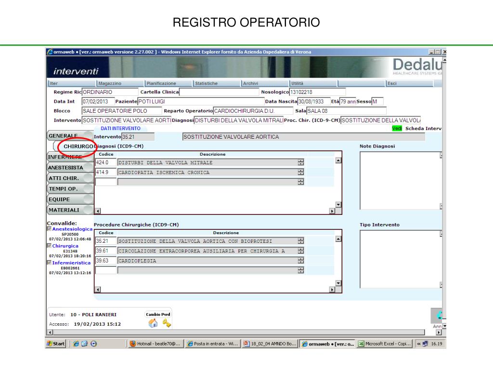Open EQUIPE side tab
The image size is (493, 370).
point(70,199)
